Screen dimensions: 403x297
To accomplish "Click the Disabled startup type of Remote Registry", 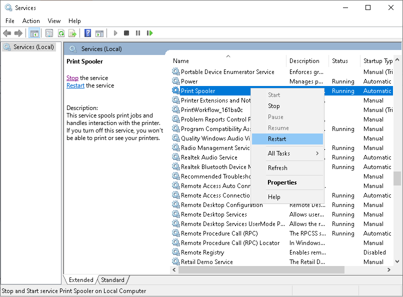I will [x=374, y=252].
